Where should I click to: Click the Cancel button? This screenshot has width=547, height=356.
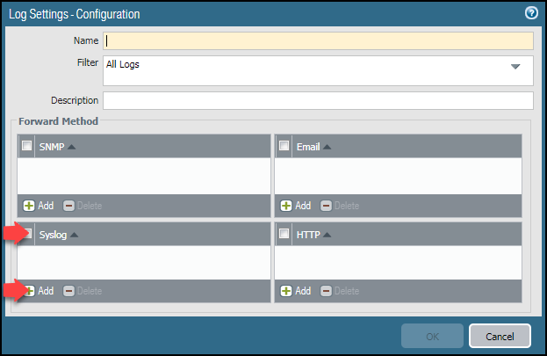click(500, 336)
